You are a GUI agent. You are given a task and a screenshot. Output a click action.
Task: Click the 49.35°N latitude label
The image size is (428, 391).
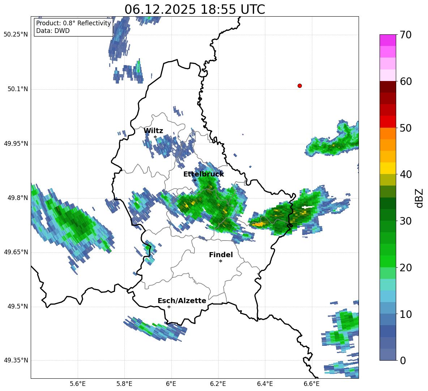pyautogui.click(x=16, y=360)
